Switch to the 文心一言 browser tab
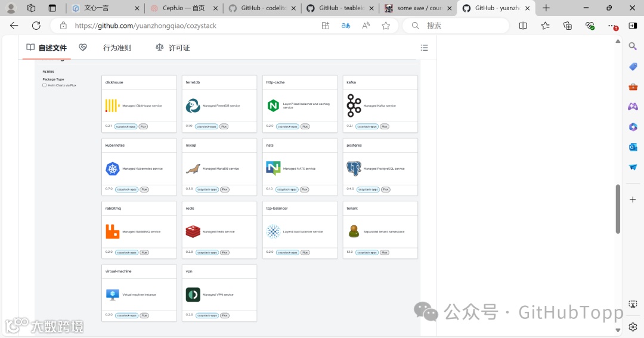Screen dimensions: 644x338 (x=105, y=8)
